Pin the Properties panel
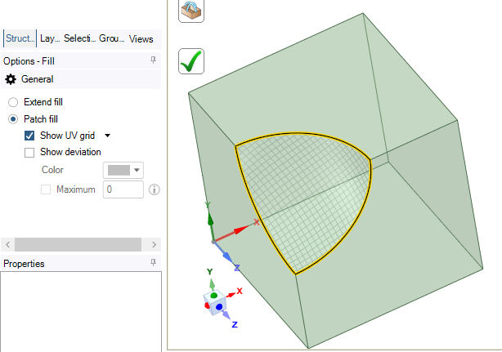 tap(154, 263)
